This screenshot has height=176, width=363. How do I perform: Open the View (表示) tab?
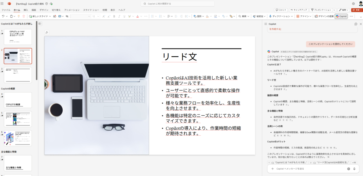(x=113, y=10)
